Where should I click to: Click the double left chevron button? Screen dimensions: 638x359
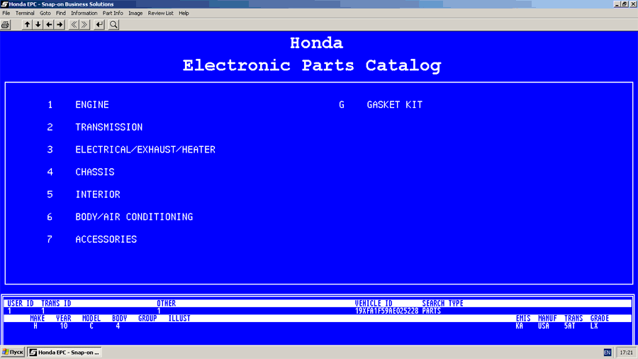coord(74,25)
